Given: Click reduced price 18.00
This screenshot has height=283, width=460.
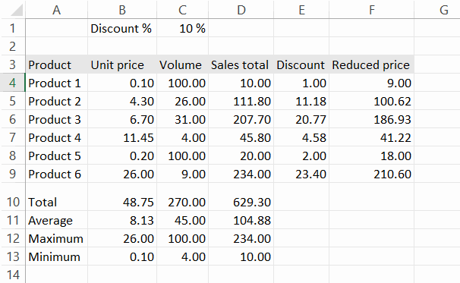Looking at the screenshot, I should [x=371, y=156].
